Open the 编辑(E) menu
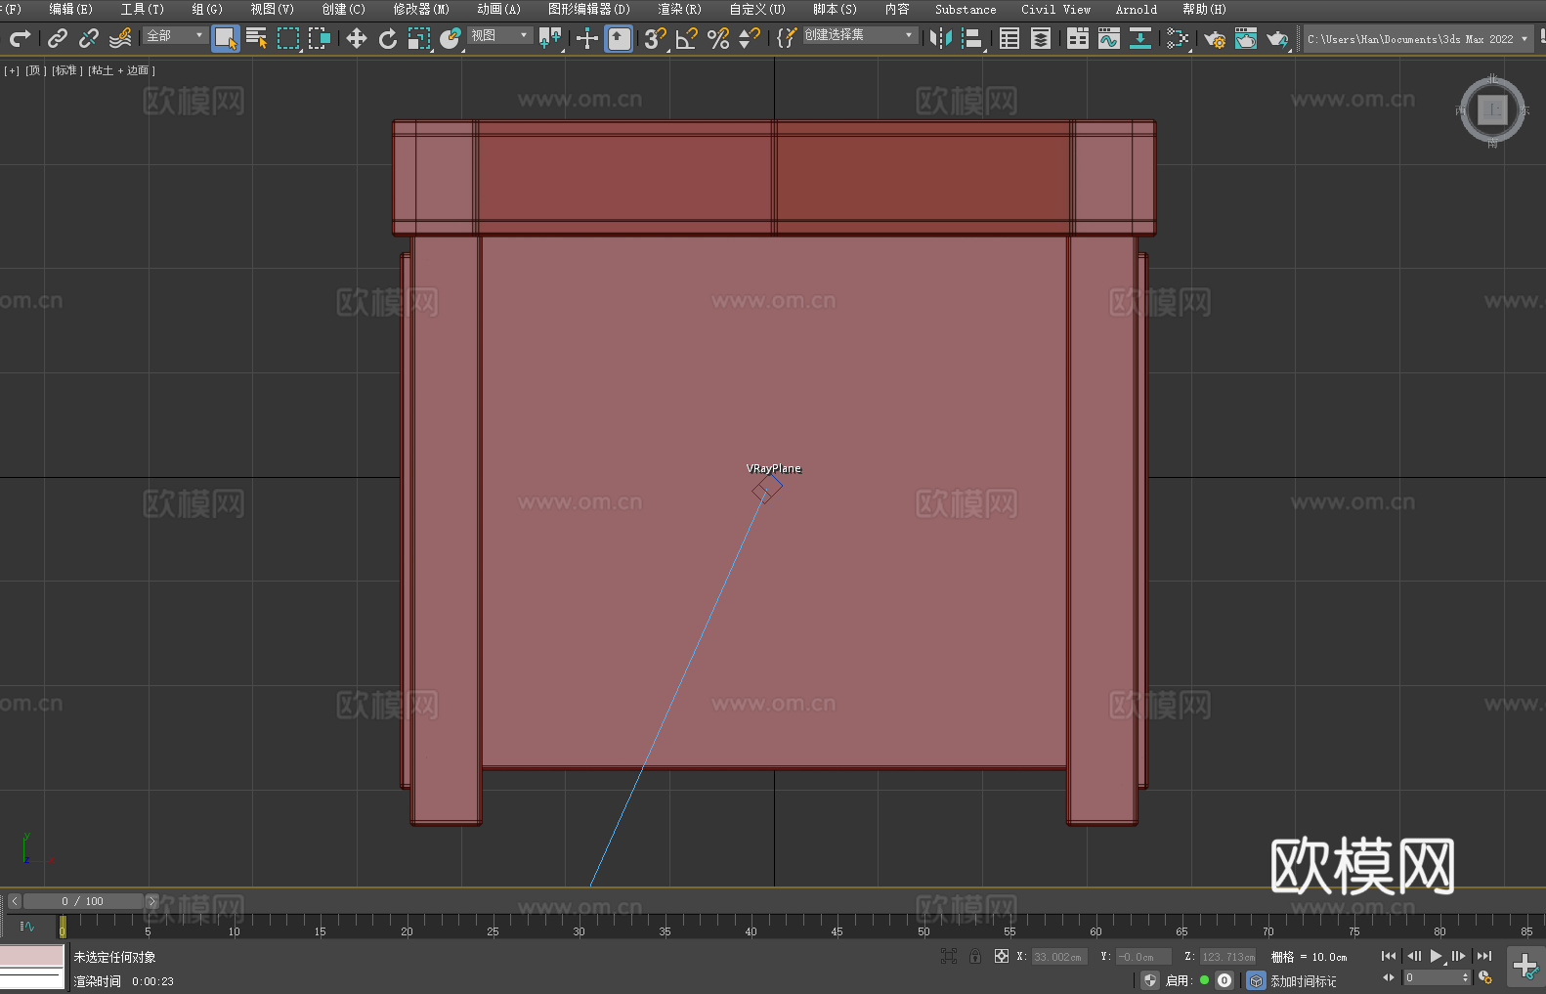The width and height of the screenshot is (1546, 994). pos(70,9)
